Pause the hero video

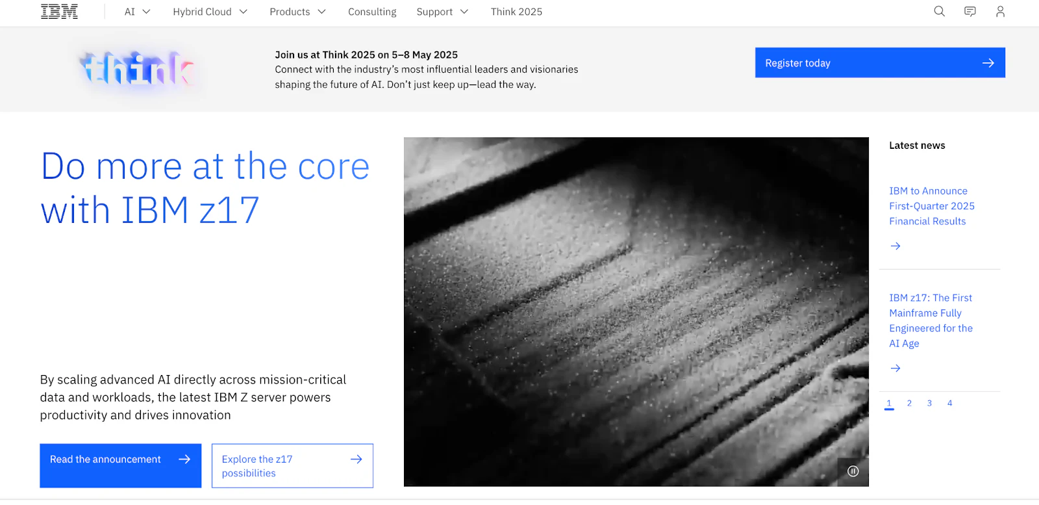(853, 471)
